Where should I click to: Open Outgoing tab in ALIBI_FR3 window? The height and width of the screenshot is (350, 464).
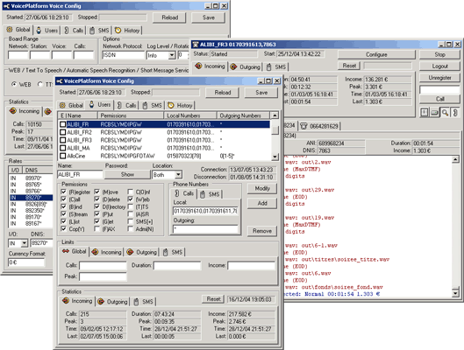pos(246,67)
